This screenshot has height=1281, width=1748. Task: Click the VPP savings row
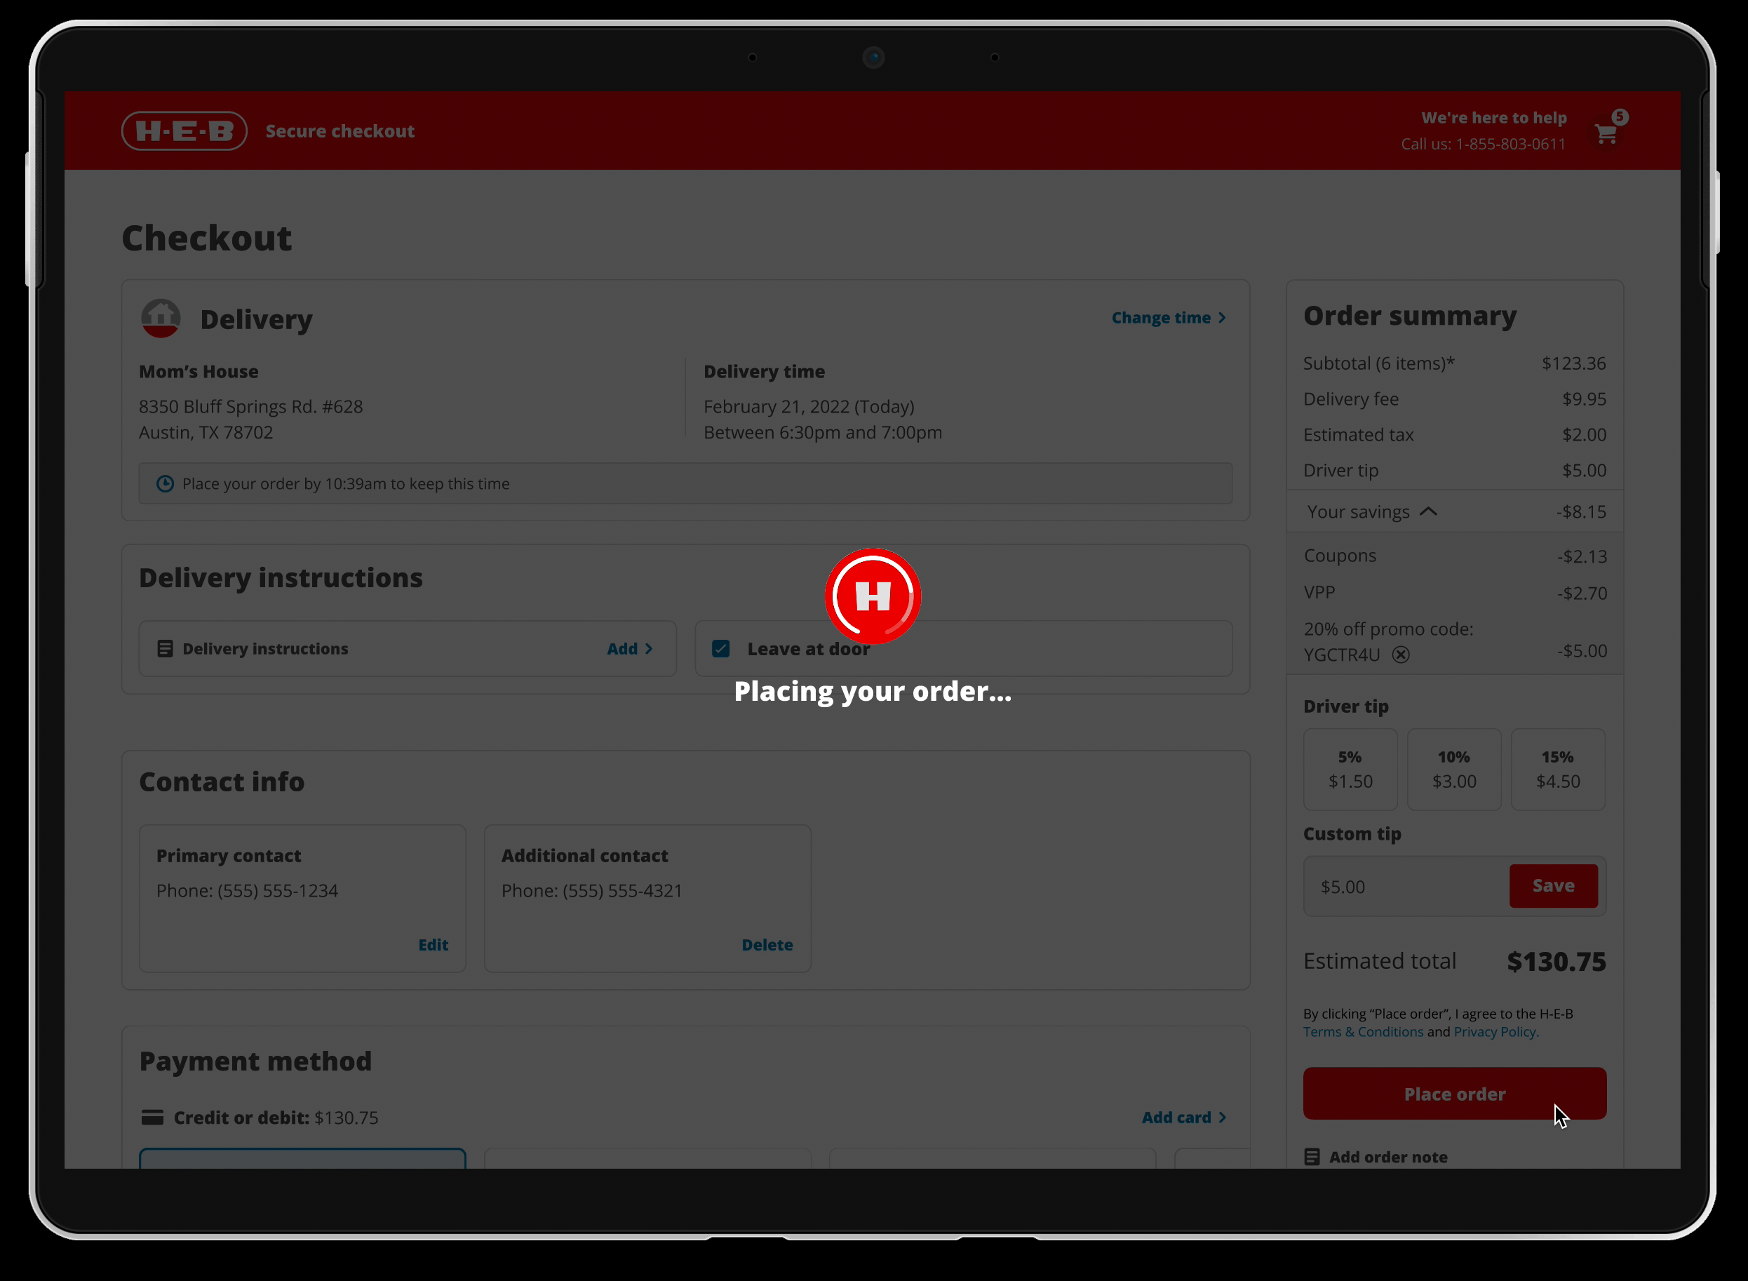tap(1454, 592)
